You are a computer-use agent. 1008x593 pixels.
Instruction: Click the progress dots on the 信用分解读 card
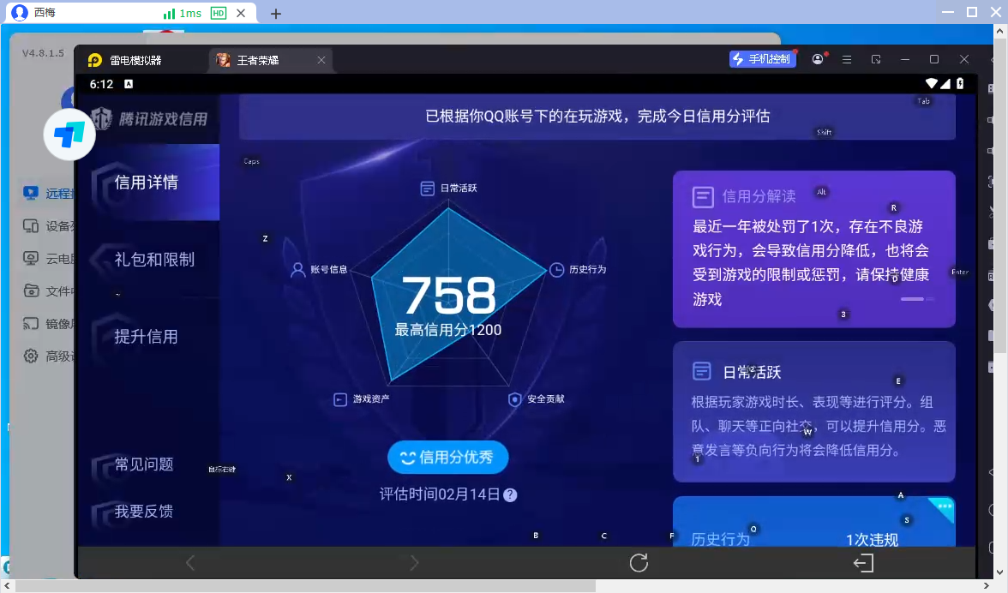[916, 299]
